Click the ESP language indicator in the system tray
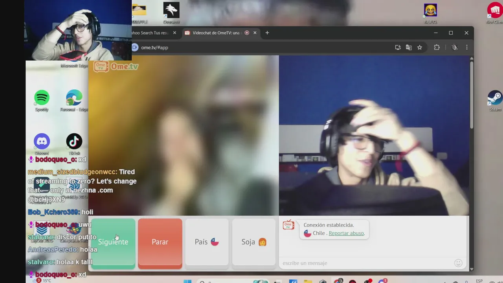Screen dimensions: 503x283 tap(479, 281)
